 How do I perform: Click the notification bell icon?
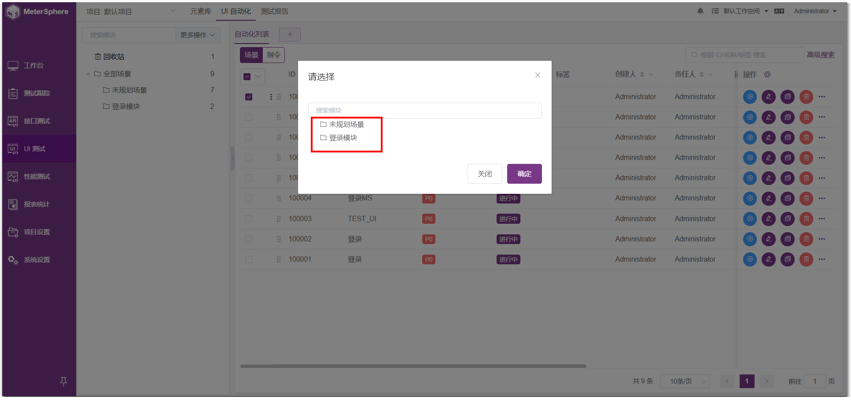[700, 11]
